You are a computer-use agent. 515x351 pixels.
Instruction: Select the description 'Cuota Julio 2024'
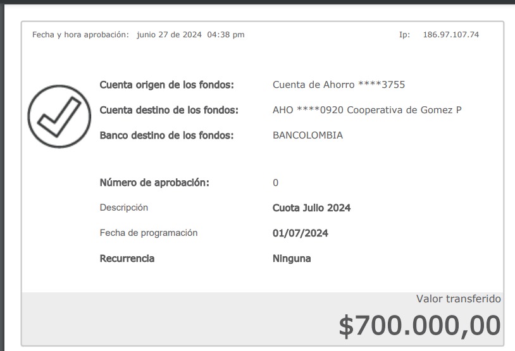(x=311, y=208)
